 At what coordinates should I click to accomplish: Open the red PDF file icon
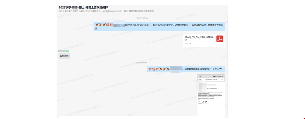click(x=219, y=39)
